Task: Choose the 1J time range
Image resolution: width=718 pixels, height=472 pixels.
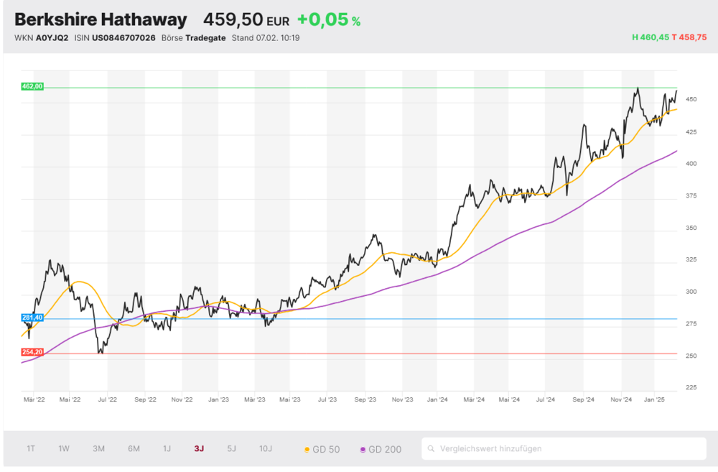Action: (167, 448)
